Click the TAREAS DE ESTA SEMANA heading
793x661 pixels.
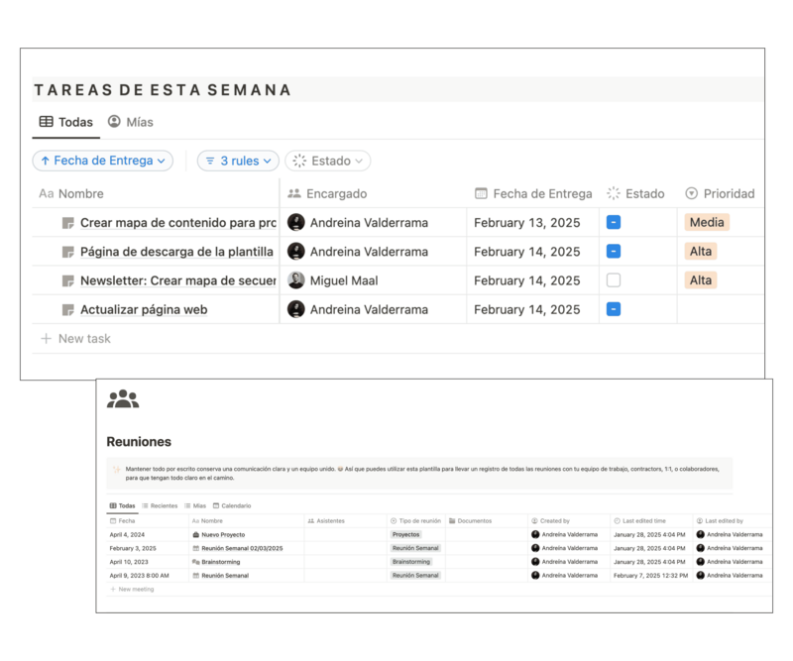point(163,90)
